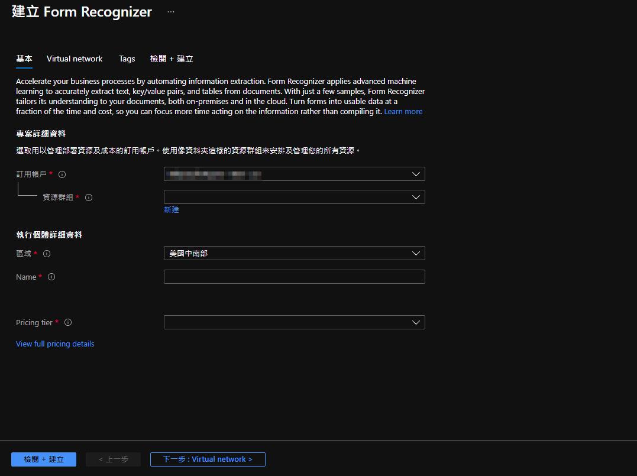Show info tooltip for Pricing tier
Viewport: 637px width, 476px height.
[x=68, y=322]
